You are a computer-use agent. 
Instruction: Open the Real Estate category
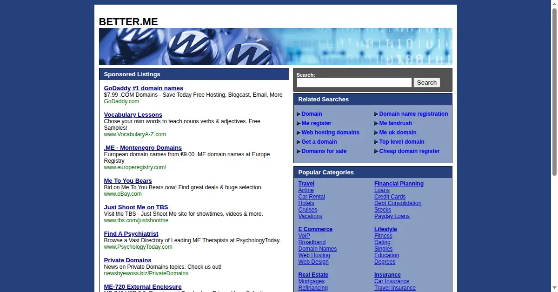[x=313, y=275]
